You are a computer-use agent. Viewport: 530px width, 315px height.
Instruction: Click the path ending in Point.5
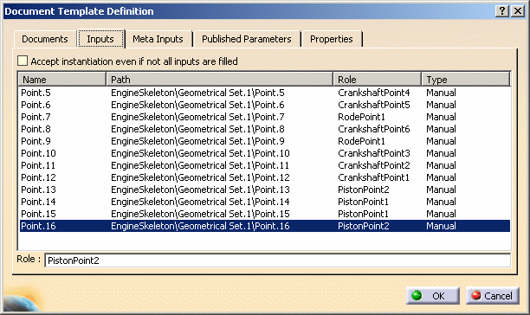197,93
